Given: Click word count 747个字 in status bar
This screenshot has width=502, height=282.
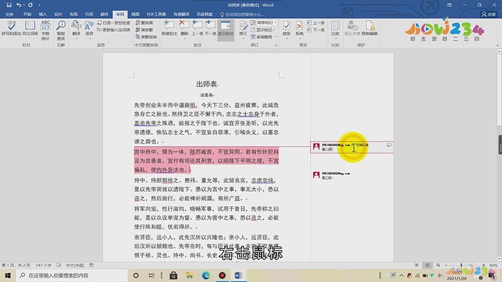Looking at the screenshot, I should pyautogui.click(x=43, y=265).
